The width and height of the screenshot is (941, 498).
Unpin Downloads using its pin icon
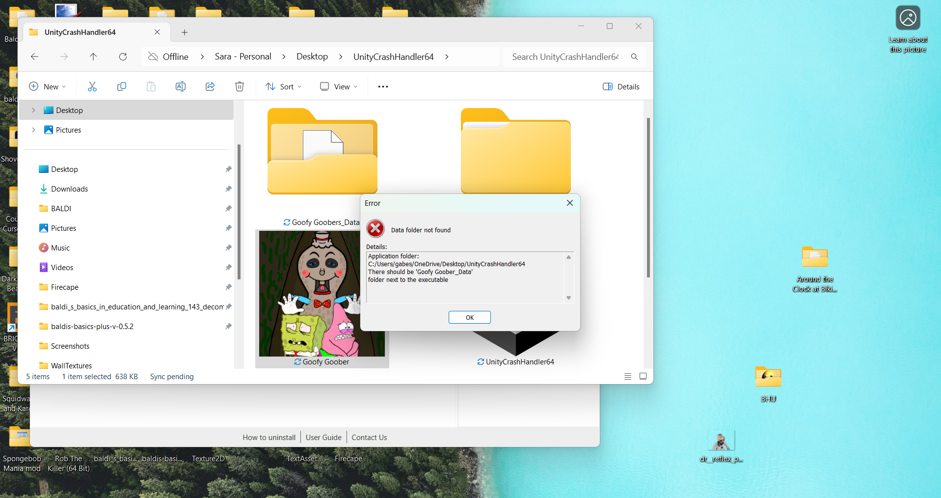tap(228, 189)
